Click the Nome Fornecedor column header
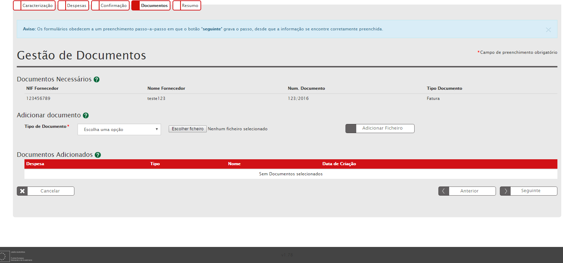This screenshot has width=563, height=263. (166, 88)
